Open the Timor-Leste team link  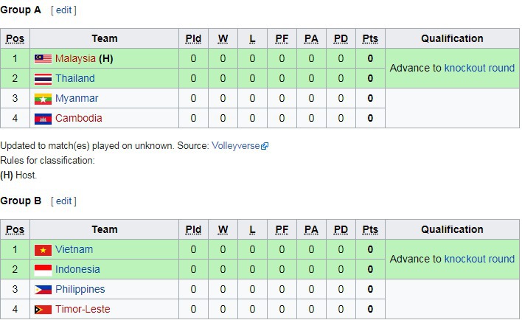83,309
